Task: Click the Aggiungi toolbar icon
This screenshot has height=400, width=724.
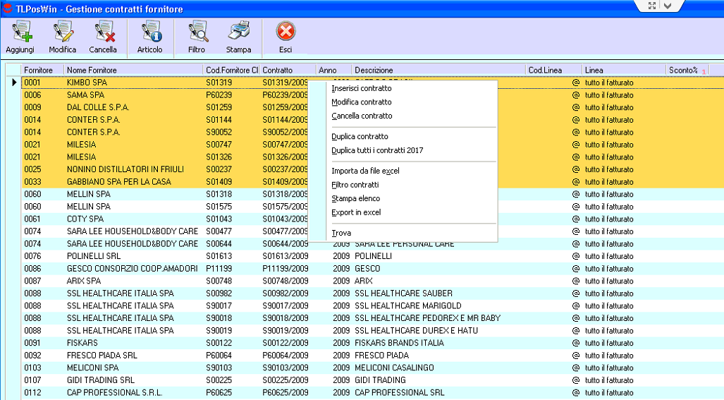Action: (20, 32)
